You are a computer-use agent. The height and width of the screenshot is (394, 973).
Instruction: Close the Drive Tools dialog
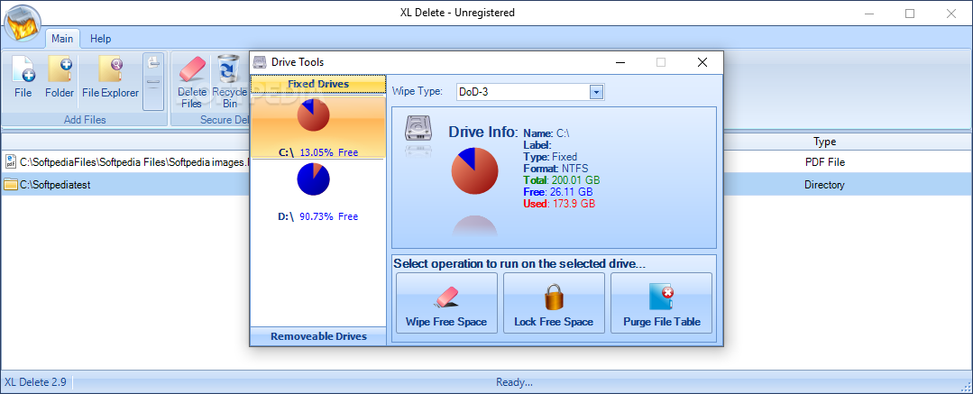[x=702, y=62]
